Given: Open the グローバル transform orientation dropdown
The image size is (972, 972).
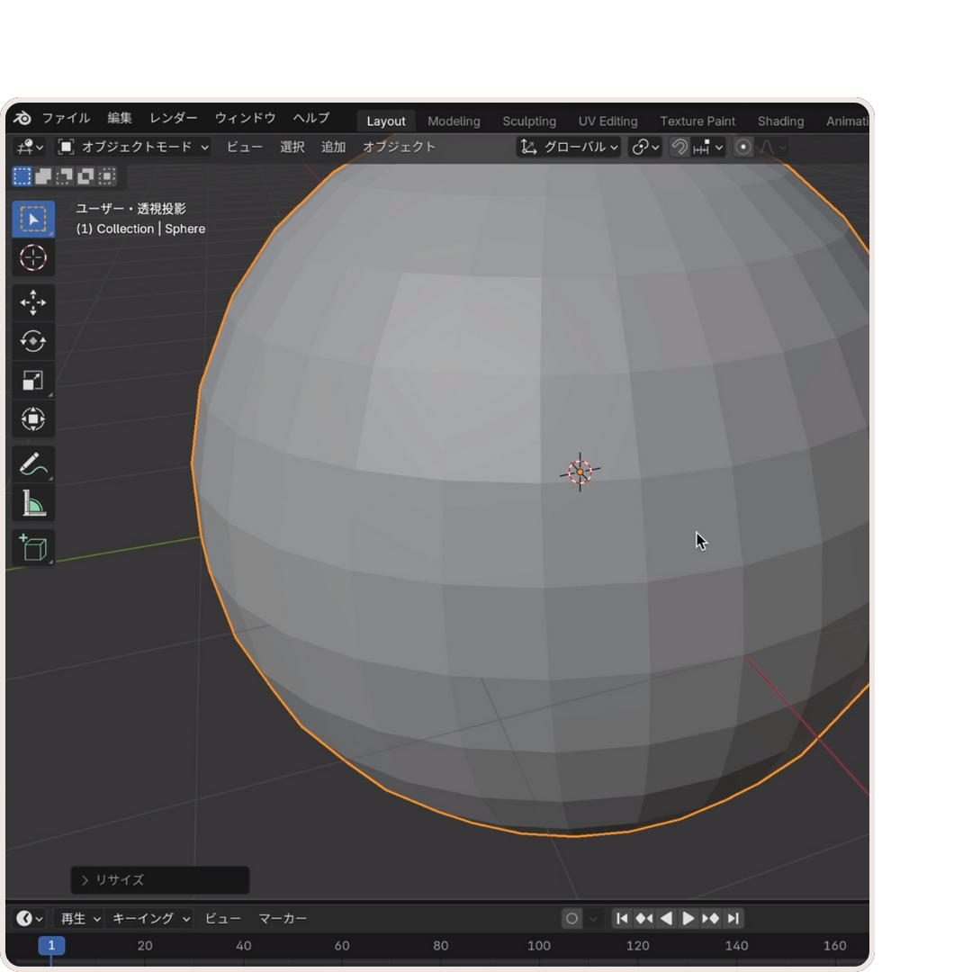Looking at the screenshot, I should (569, 147).
